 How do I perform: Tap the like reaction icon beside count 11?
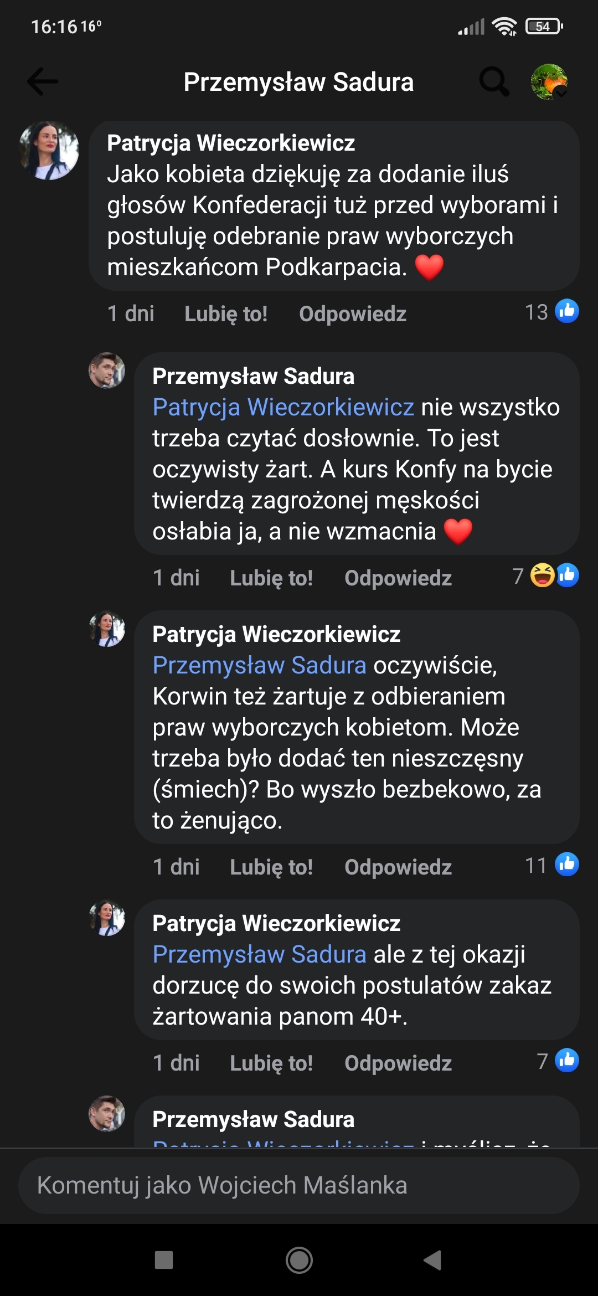click(x=567, y=865)
